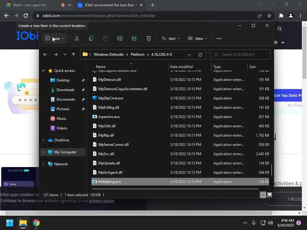
Task: Show hidden icons in the system tray
Action: (245, 223)
